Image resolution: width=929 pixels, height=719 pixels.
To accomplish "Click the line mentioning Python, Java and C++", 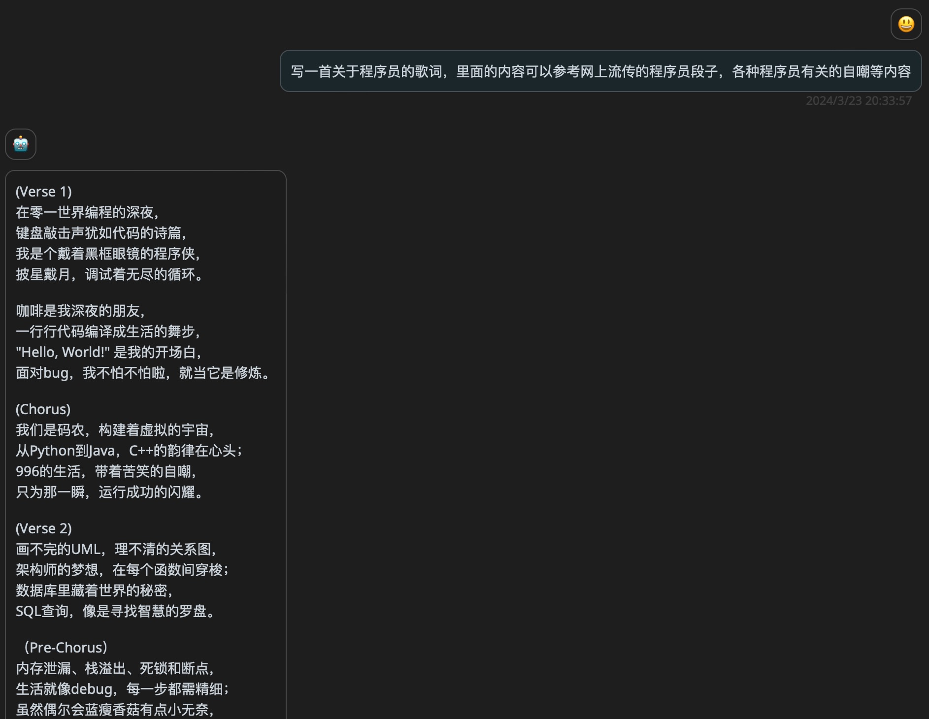I will (130, 451).
